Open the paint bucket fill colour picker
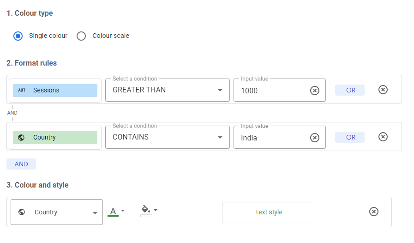The width and height of the screenshot is (414, 243). click(149, 211)
